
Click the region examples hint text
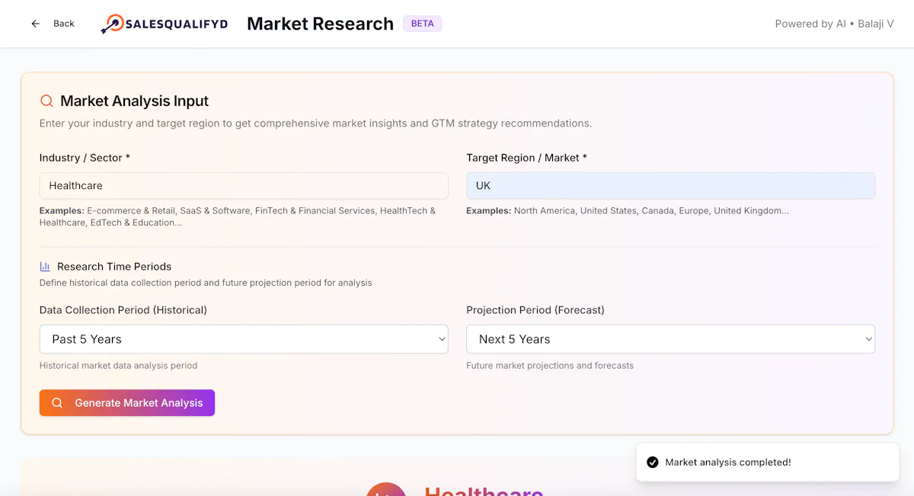[x=628, y=210]
